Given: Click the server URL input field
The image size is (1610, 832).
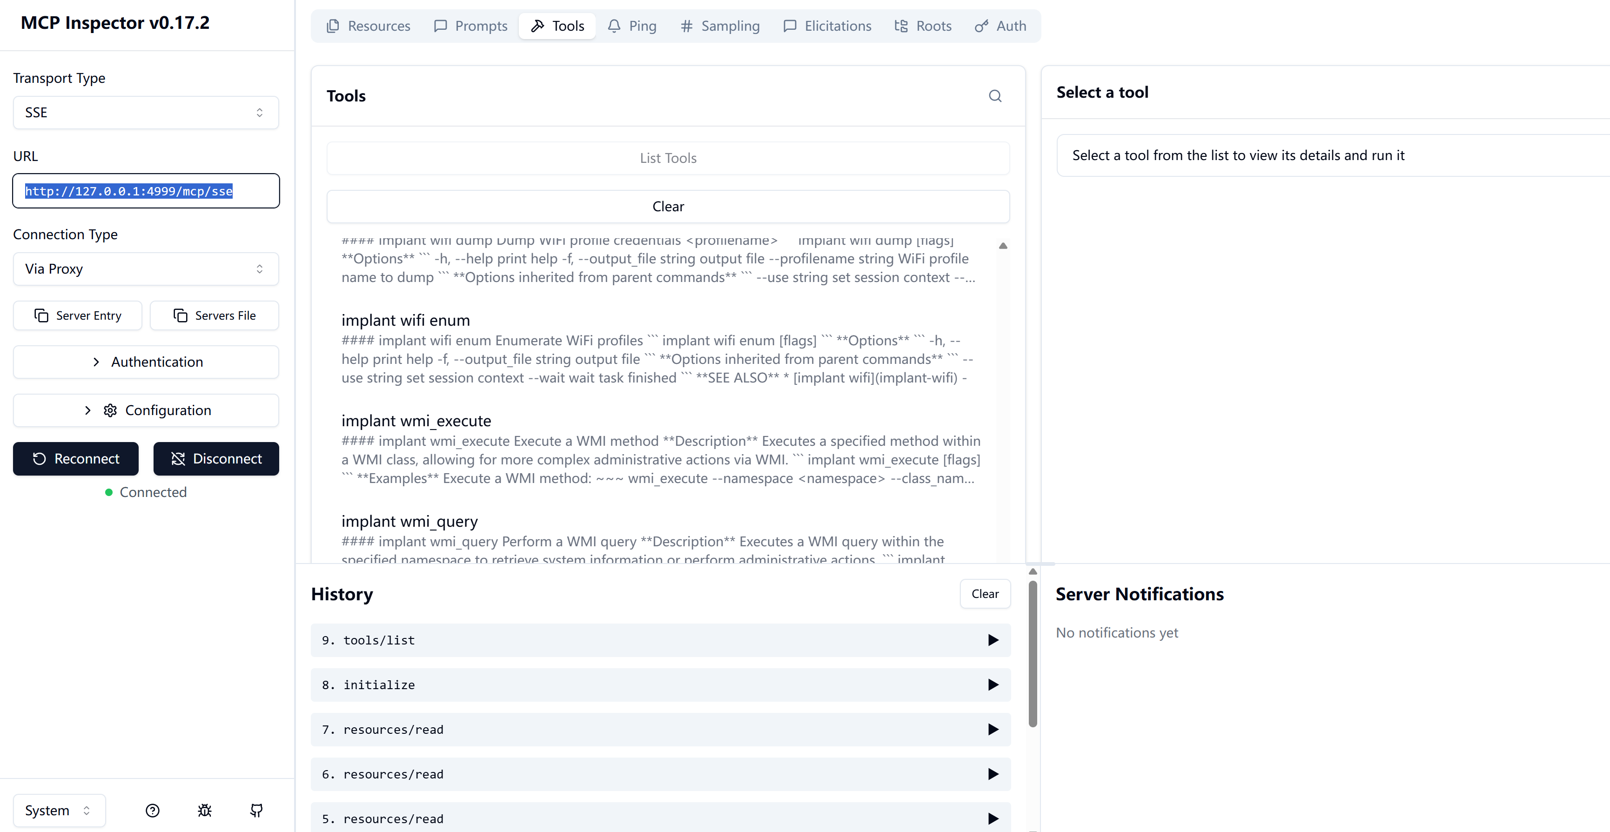Looking at the screenshot, I should pos(146,191).
